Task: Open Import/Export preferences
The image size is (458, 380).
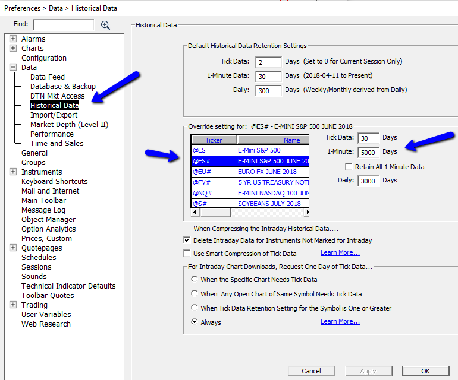Action: [x=54, y=115]
